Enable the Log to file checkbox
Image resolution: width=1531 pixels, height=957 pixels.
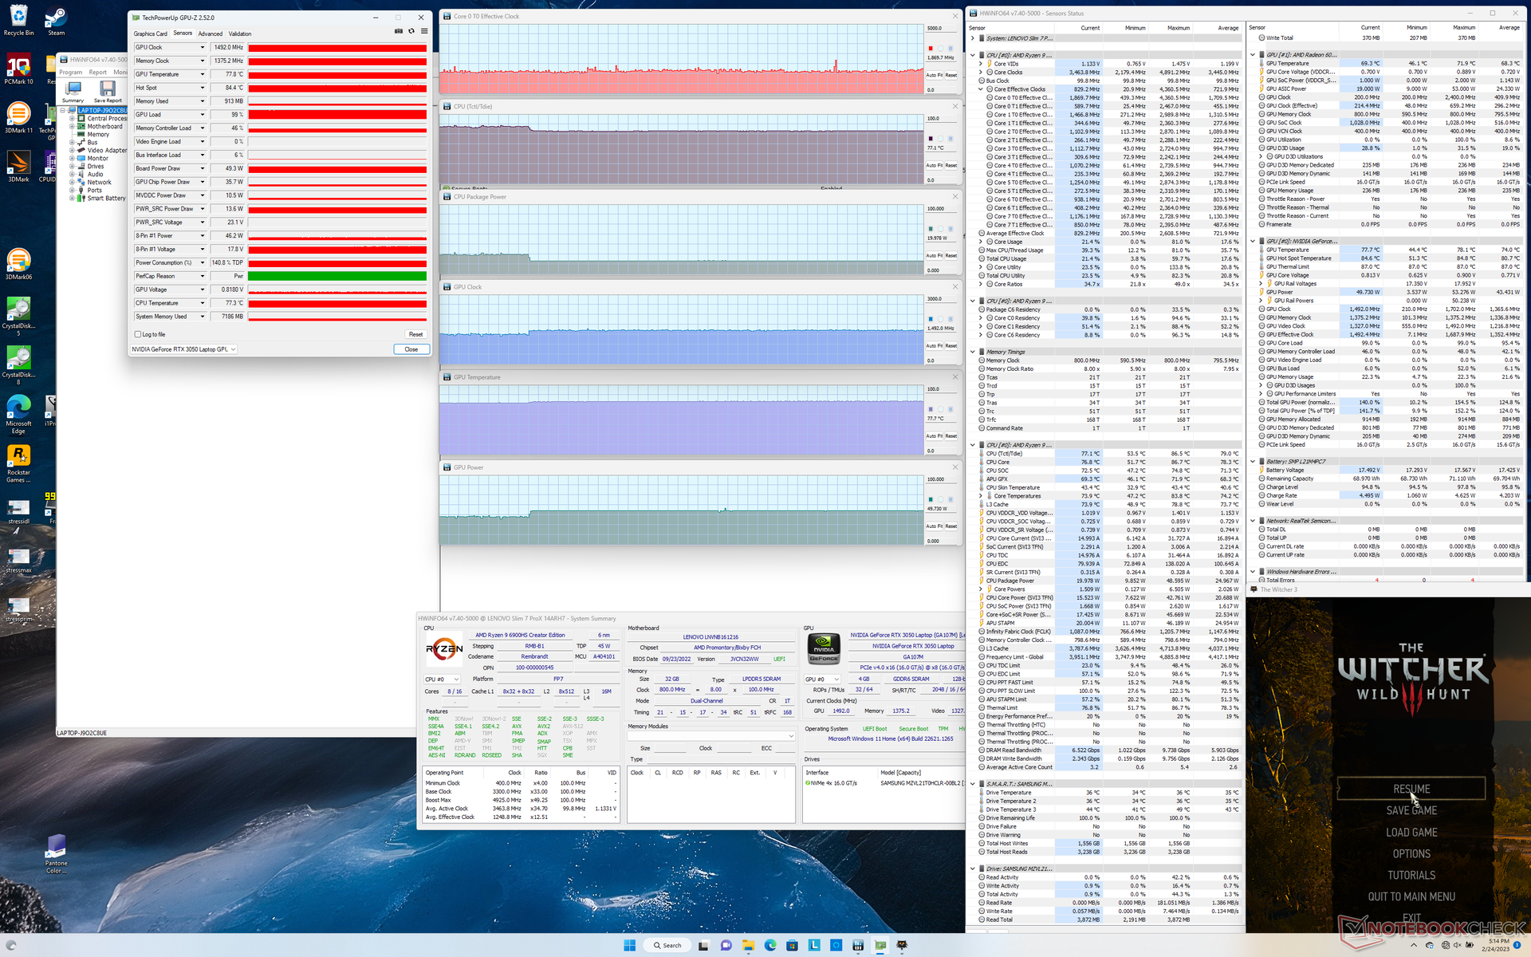(138, 334)
